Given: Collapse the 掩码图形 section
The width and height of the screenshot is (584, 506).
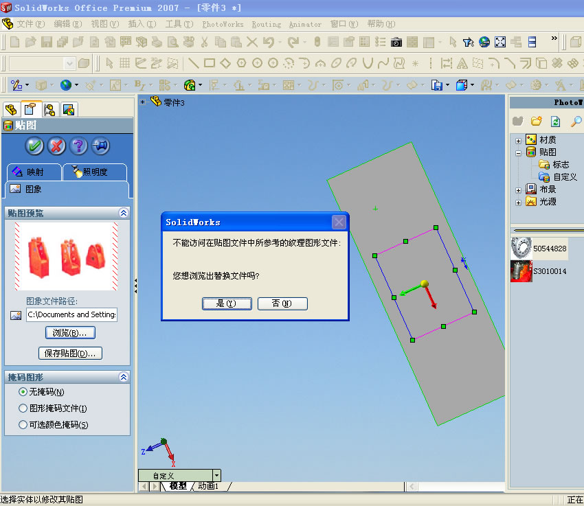Looking at the screenshot, I should click(123, 377).
